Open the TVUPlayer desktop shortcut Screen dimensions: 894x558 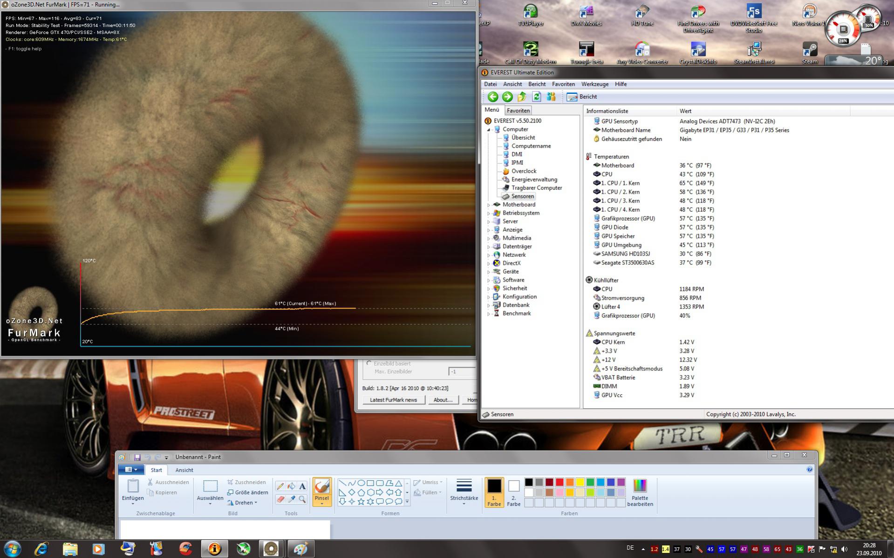click(531, 15)
